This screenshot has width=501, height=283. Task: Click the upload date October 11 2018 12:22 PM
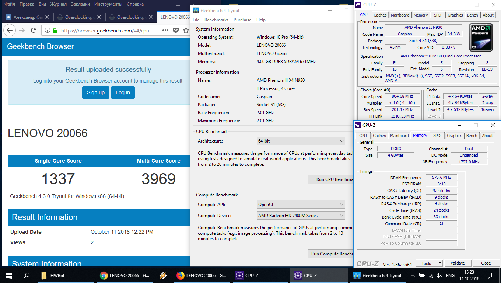(122, 232)
